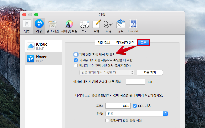Click the KB message size input field
Viewport: 205px width, 128px height.
click(136, 82)
